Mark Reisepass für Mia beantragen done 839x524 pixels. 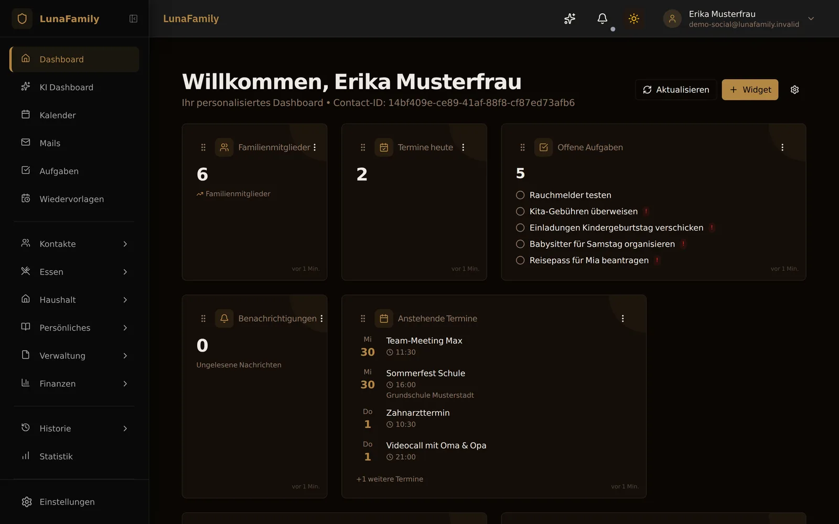tap(520, 260)
